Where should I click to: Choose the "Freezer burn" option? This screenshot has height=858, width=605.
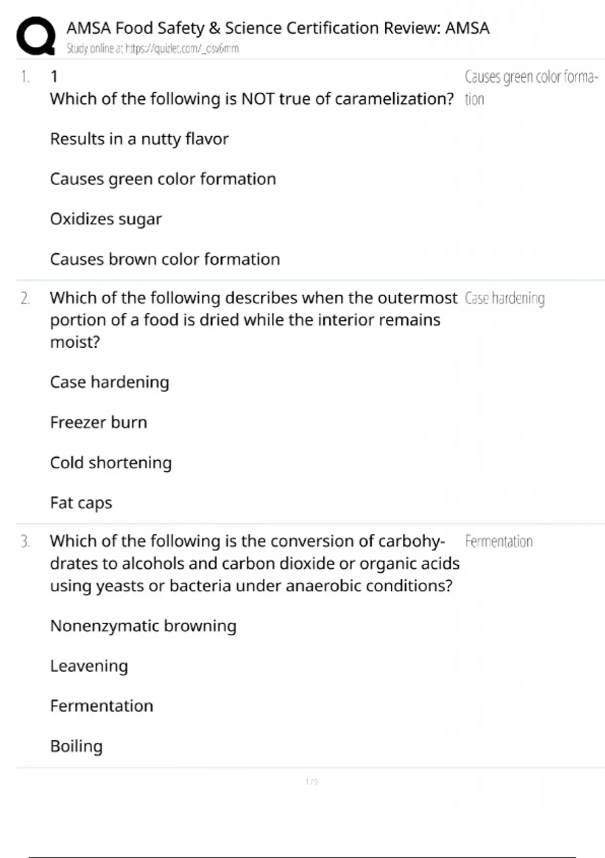[x=98, y=422]
